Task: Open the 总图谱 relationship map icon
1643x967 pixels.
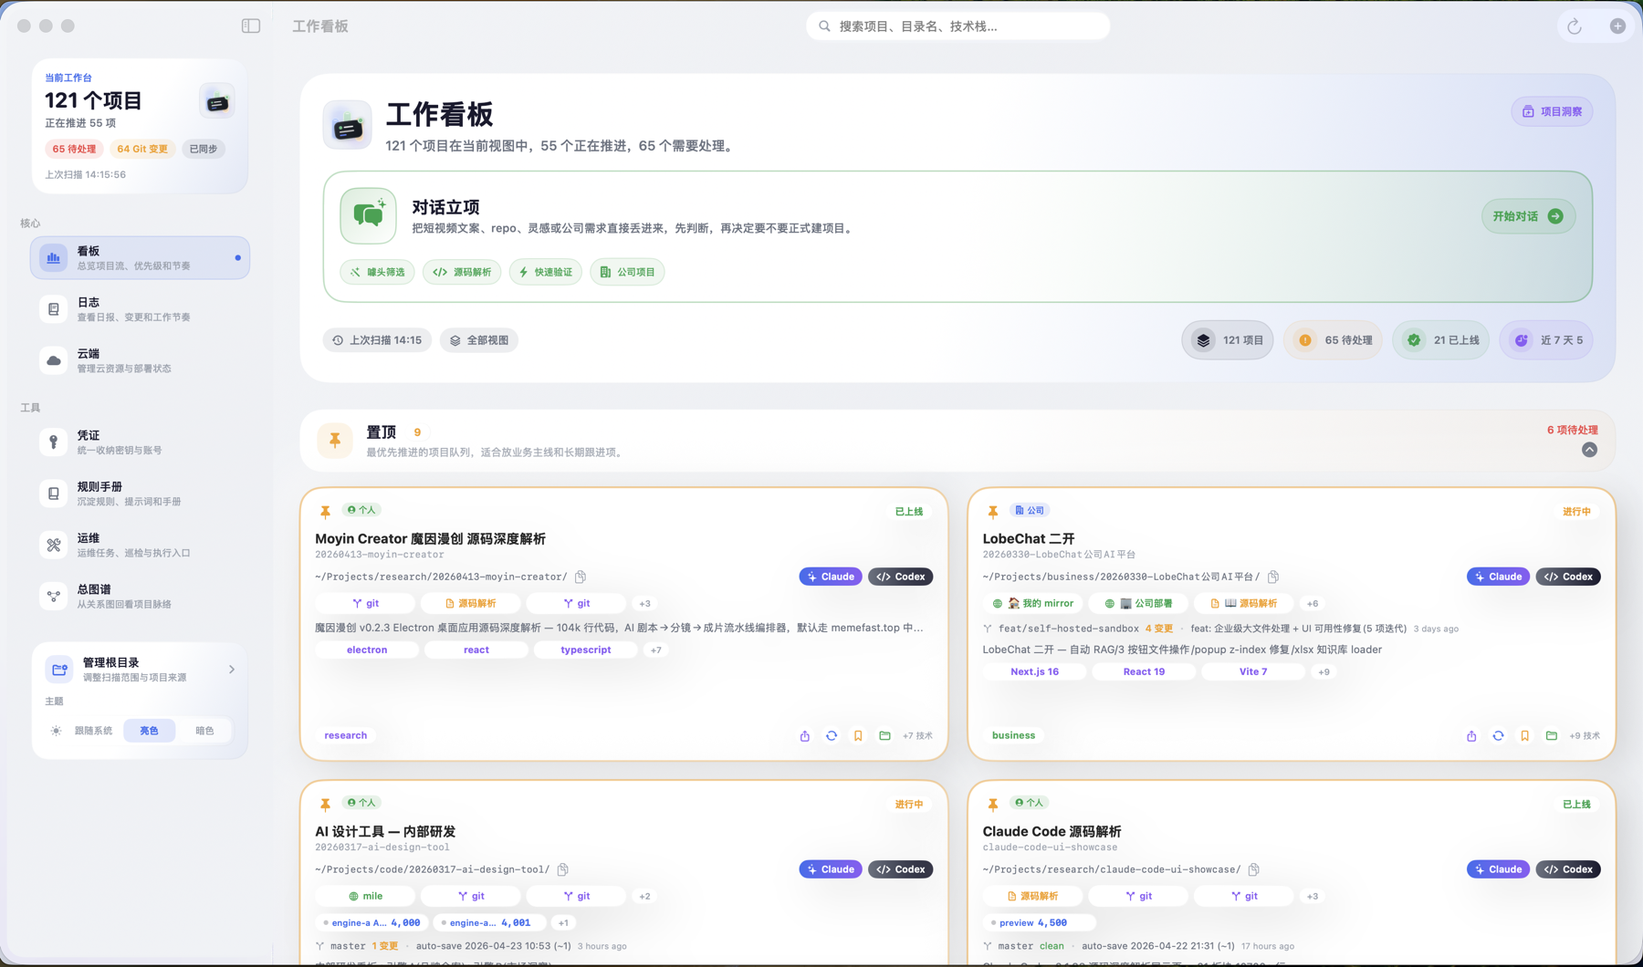Action: coord(54,596)
